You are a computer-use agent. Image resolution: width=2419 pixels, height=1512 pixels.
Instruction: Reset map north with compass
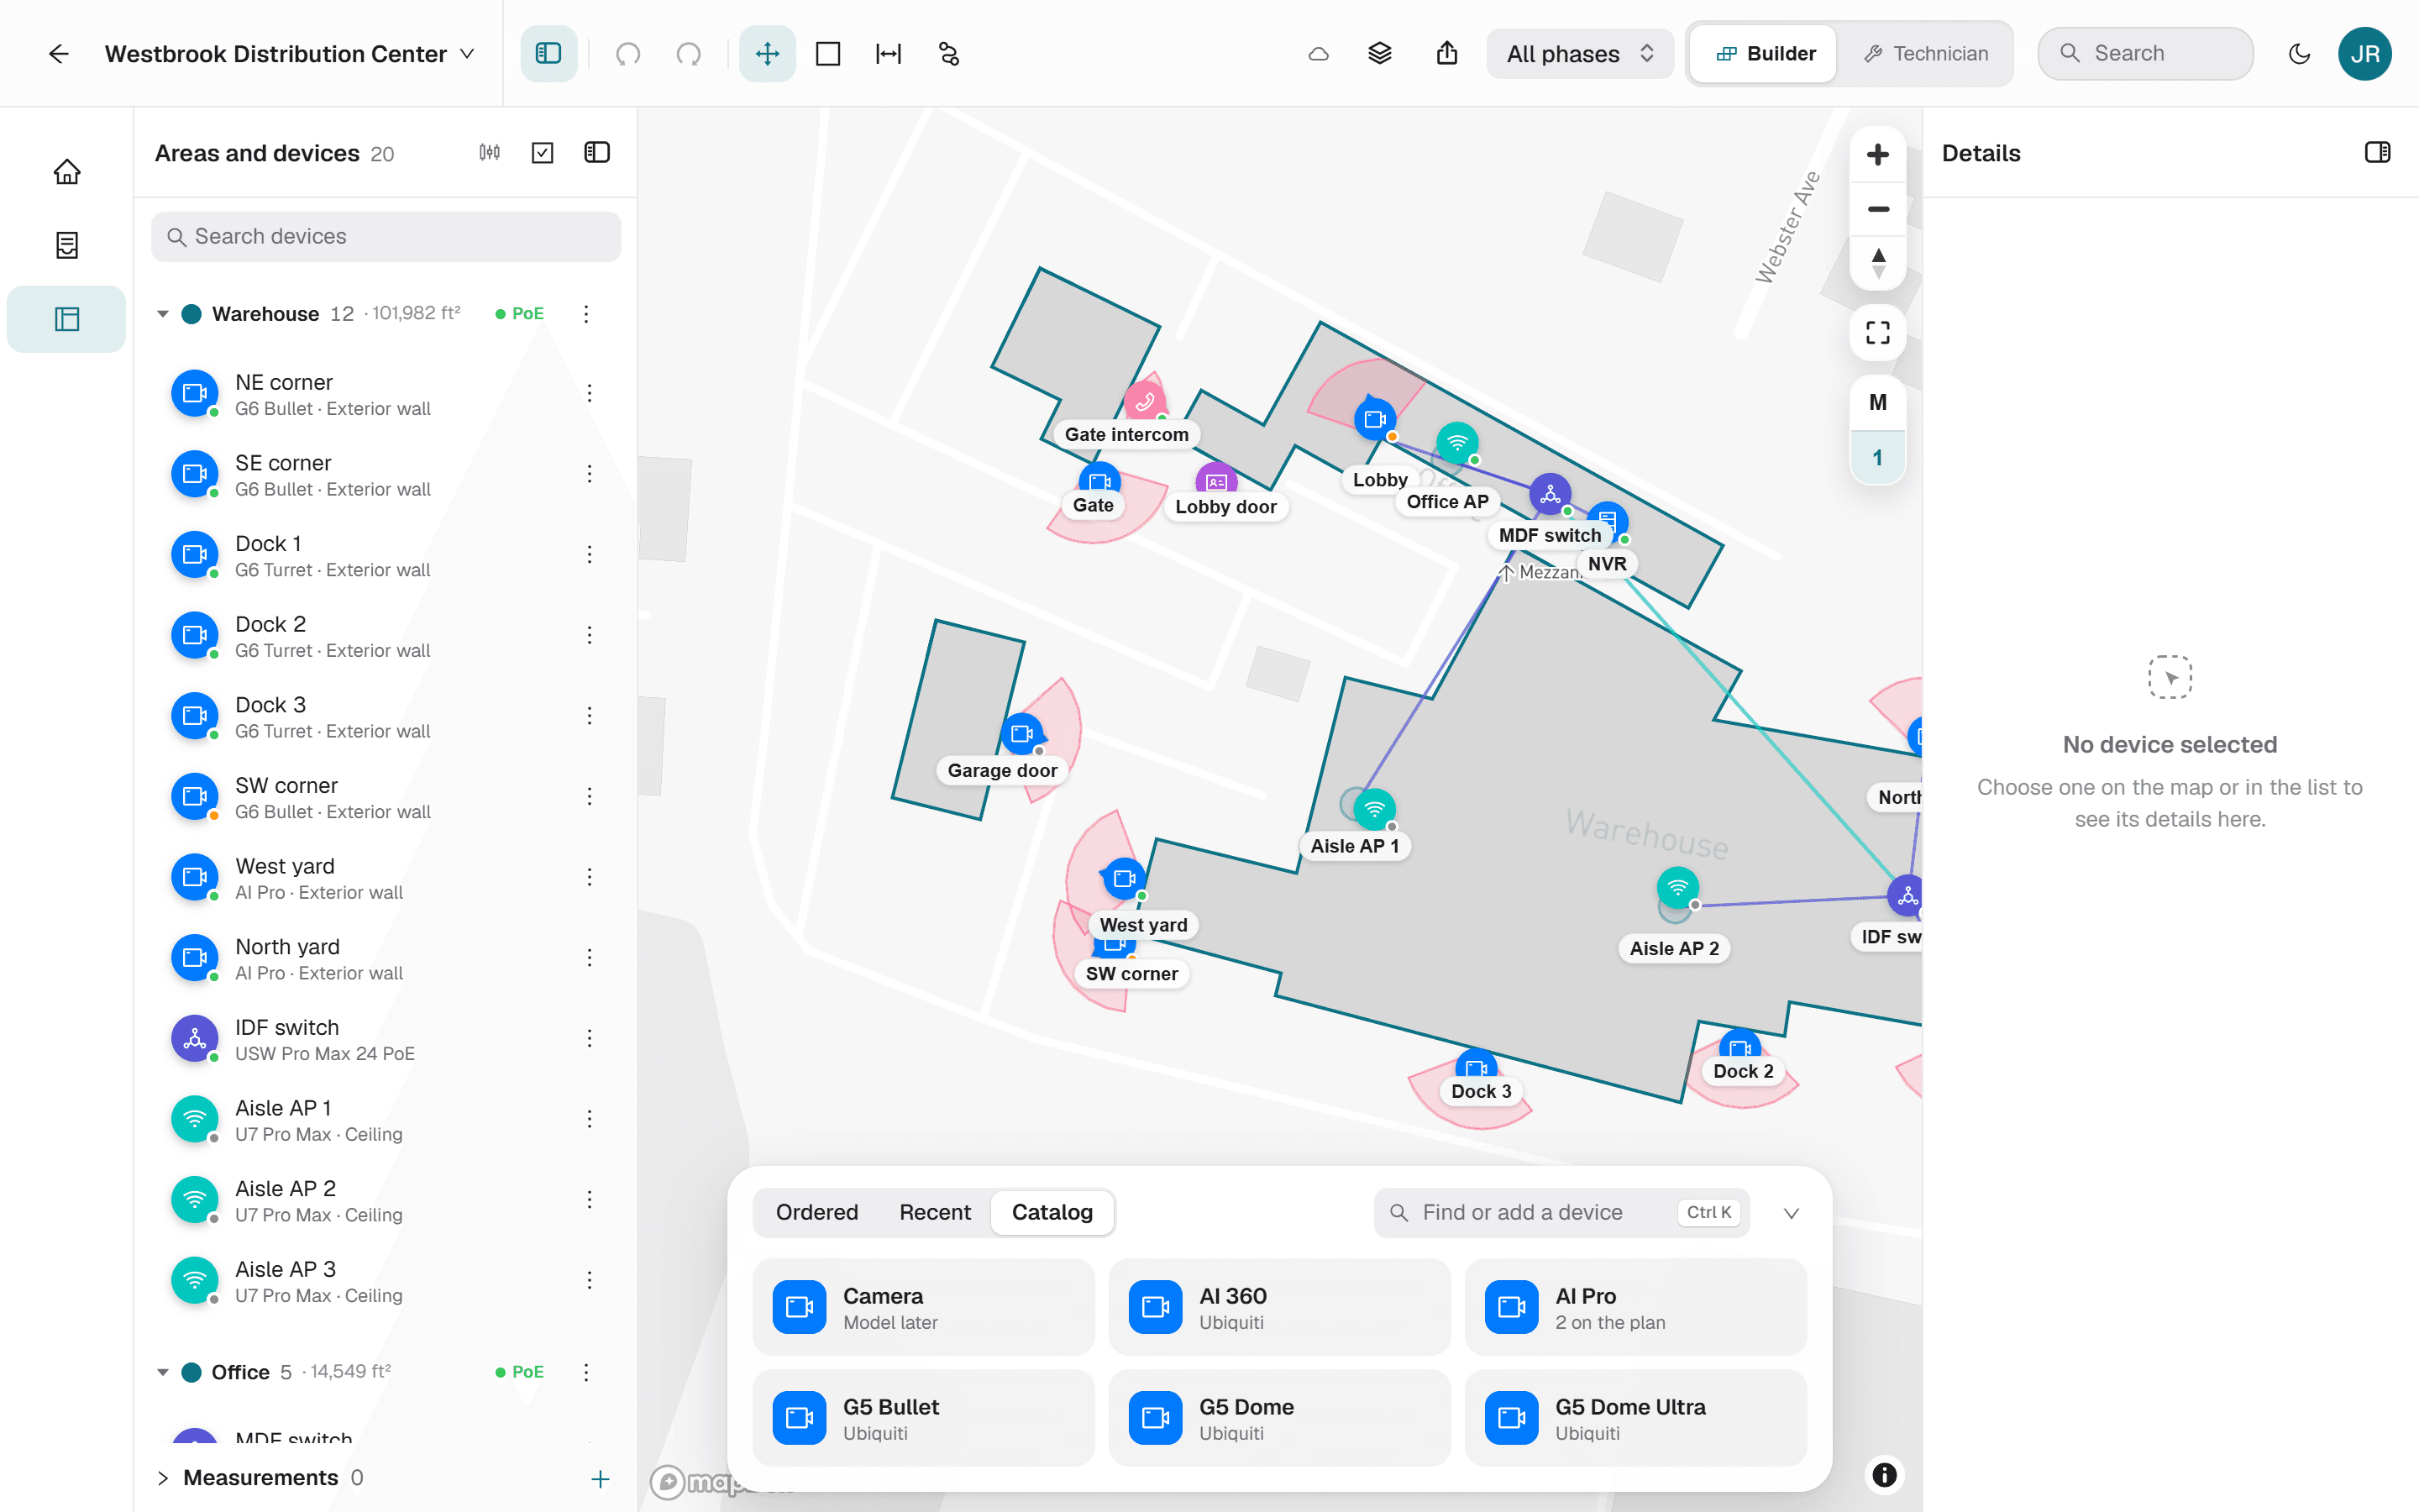coord(1877,263)
